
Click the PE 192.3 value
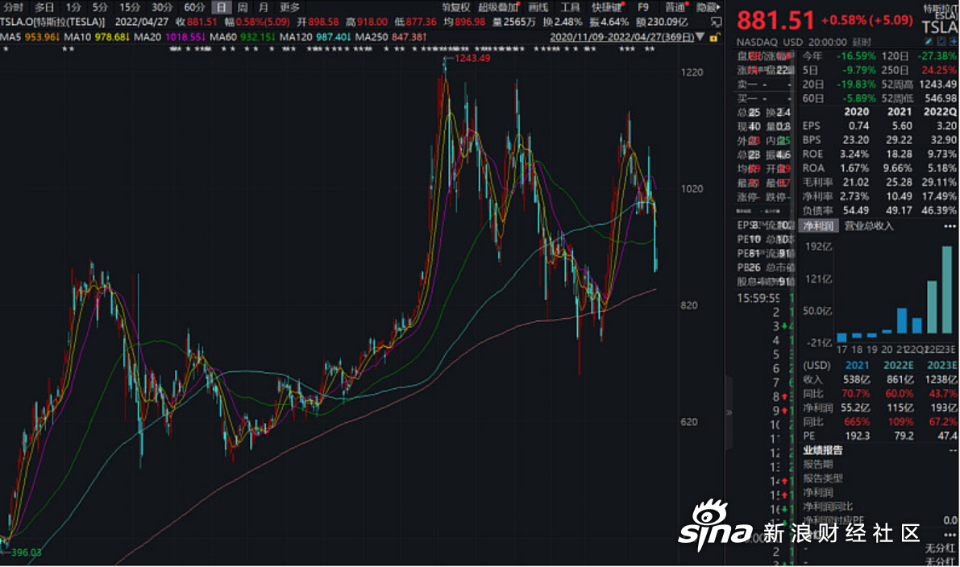click(857, 436)
